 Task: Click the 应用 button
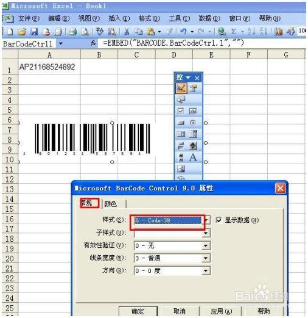pyautogui.click(x=221, y=311)
